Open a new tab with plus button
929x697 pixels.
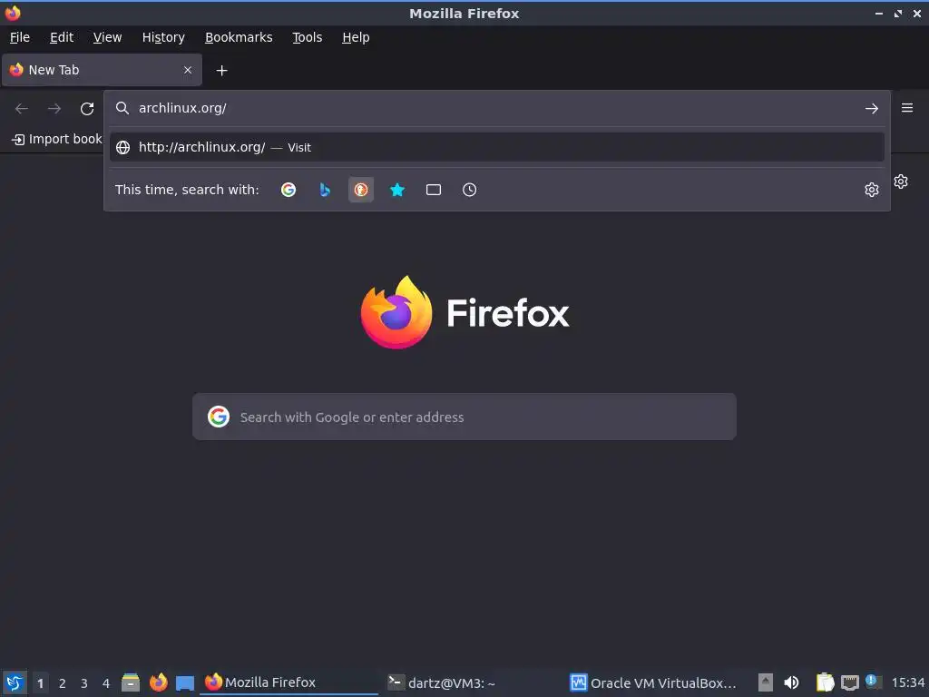pyautogui.click(x=221, y=71)
